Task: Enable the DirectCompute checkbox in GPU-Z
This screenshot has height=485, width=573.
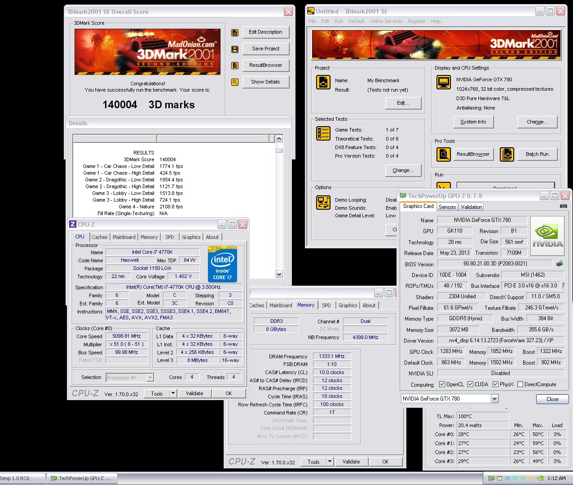Action: pos(520,384)
